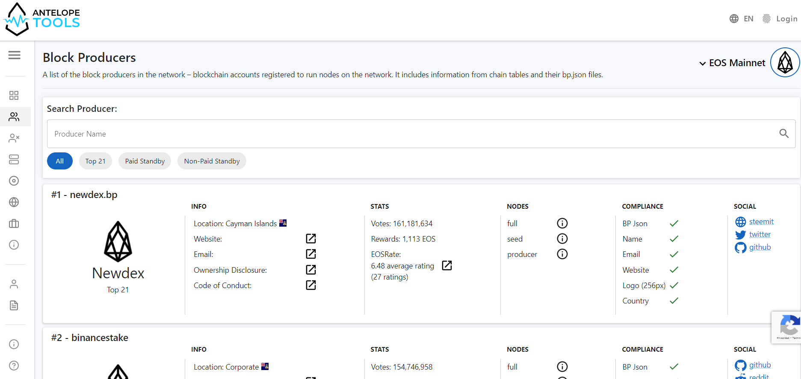Open newdex.bp twitter link
Image resolution: width=801 pixels, height=379 pixels.
pyautogui.click(x=760, y=234)
